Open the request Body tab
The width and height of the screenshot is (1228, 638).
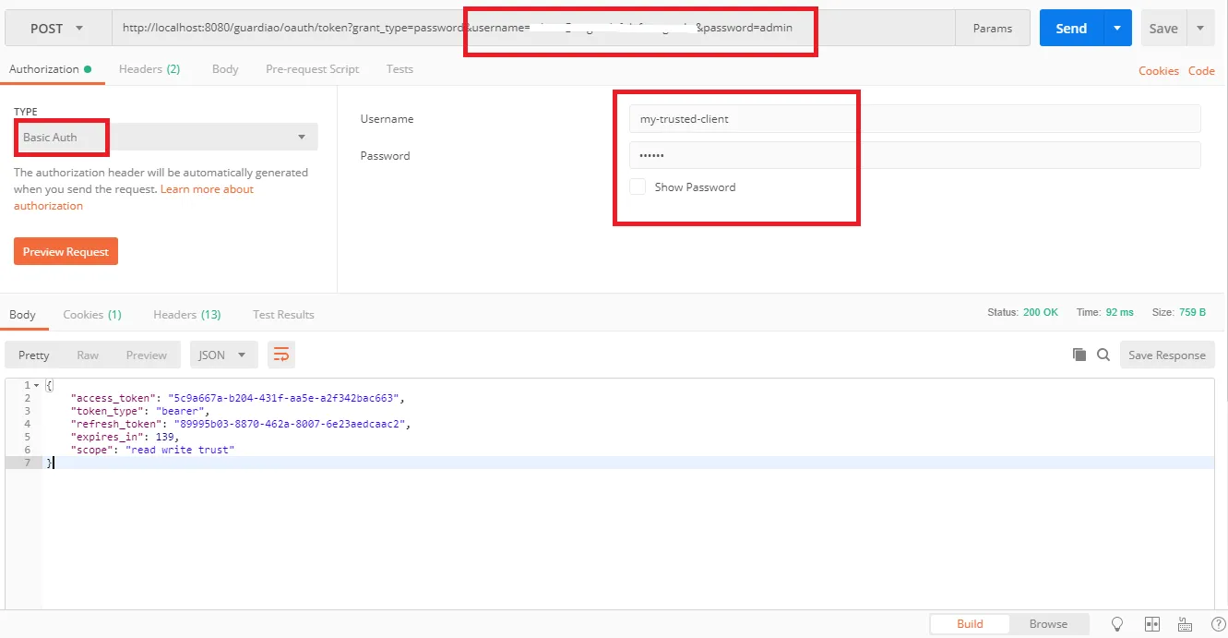click(225, 69)
